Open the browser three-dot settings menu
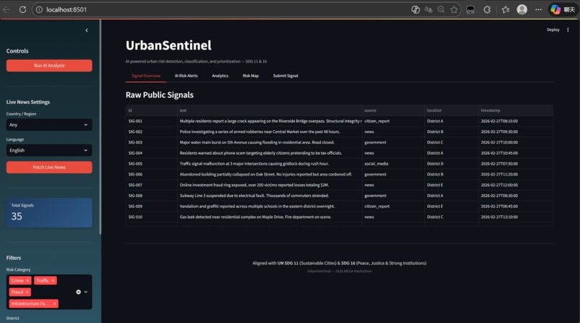The image size is (580, 323). point(538,9)
